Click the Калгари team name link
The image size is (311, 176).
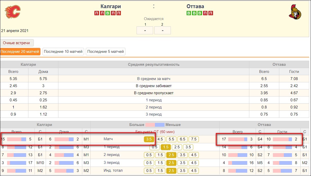111,6
